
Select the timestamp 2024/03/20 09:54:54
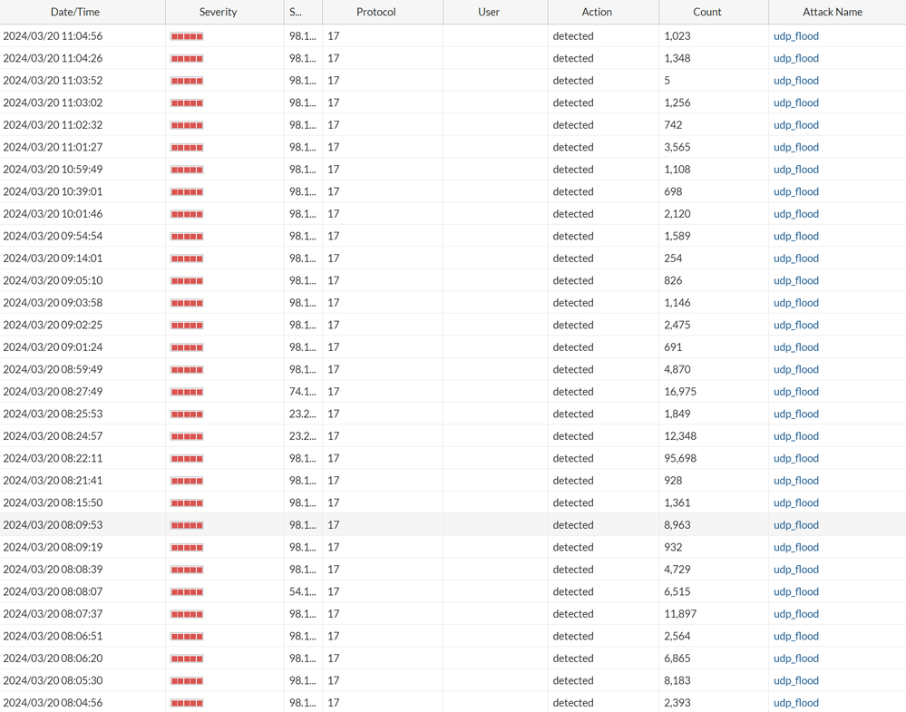tap(53, 237)
